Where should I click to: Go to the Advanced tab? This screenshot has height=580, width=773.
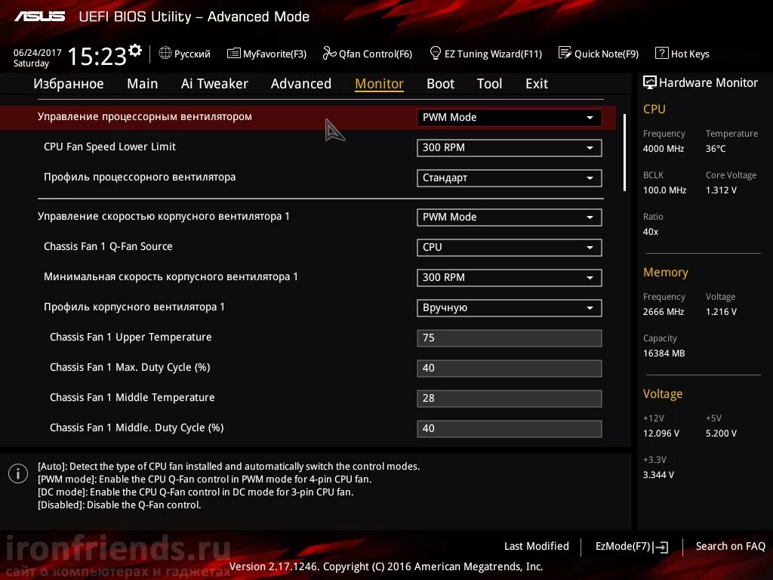coord(301,83)
